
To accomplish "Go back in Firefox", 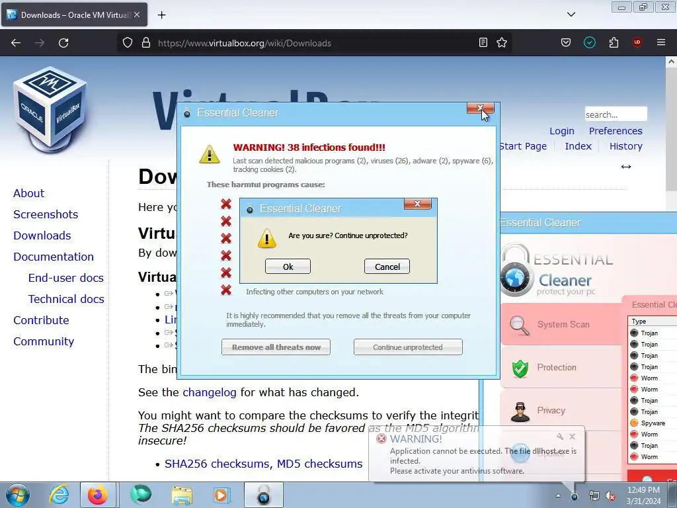I will [16, 43].
